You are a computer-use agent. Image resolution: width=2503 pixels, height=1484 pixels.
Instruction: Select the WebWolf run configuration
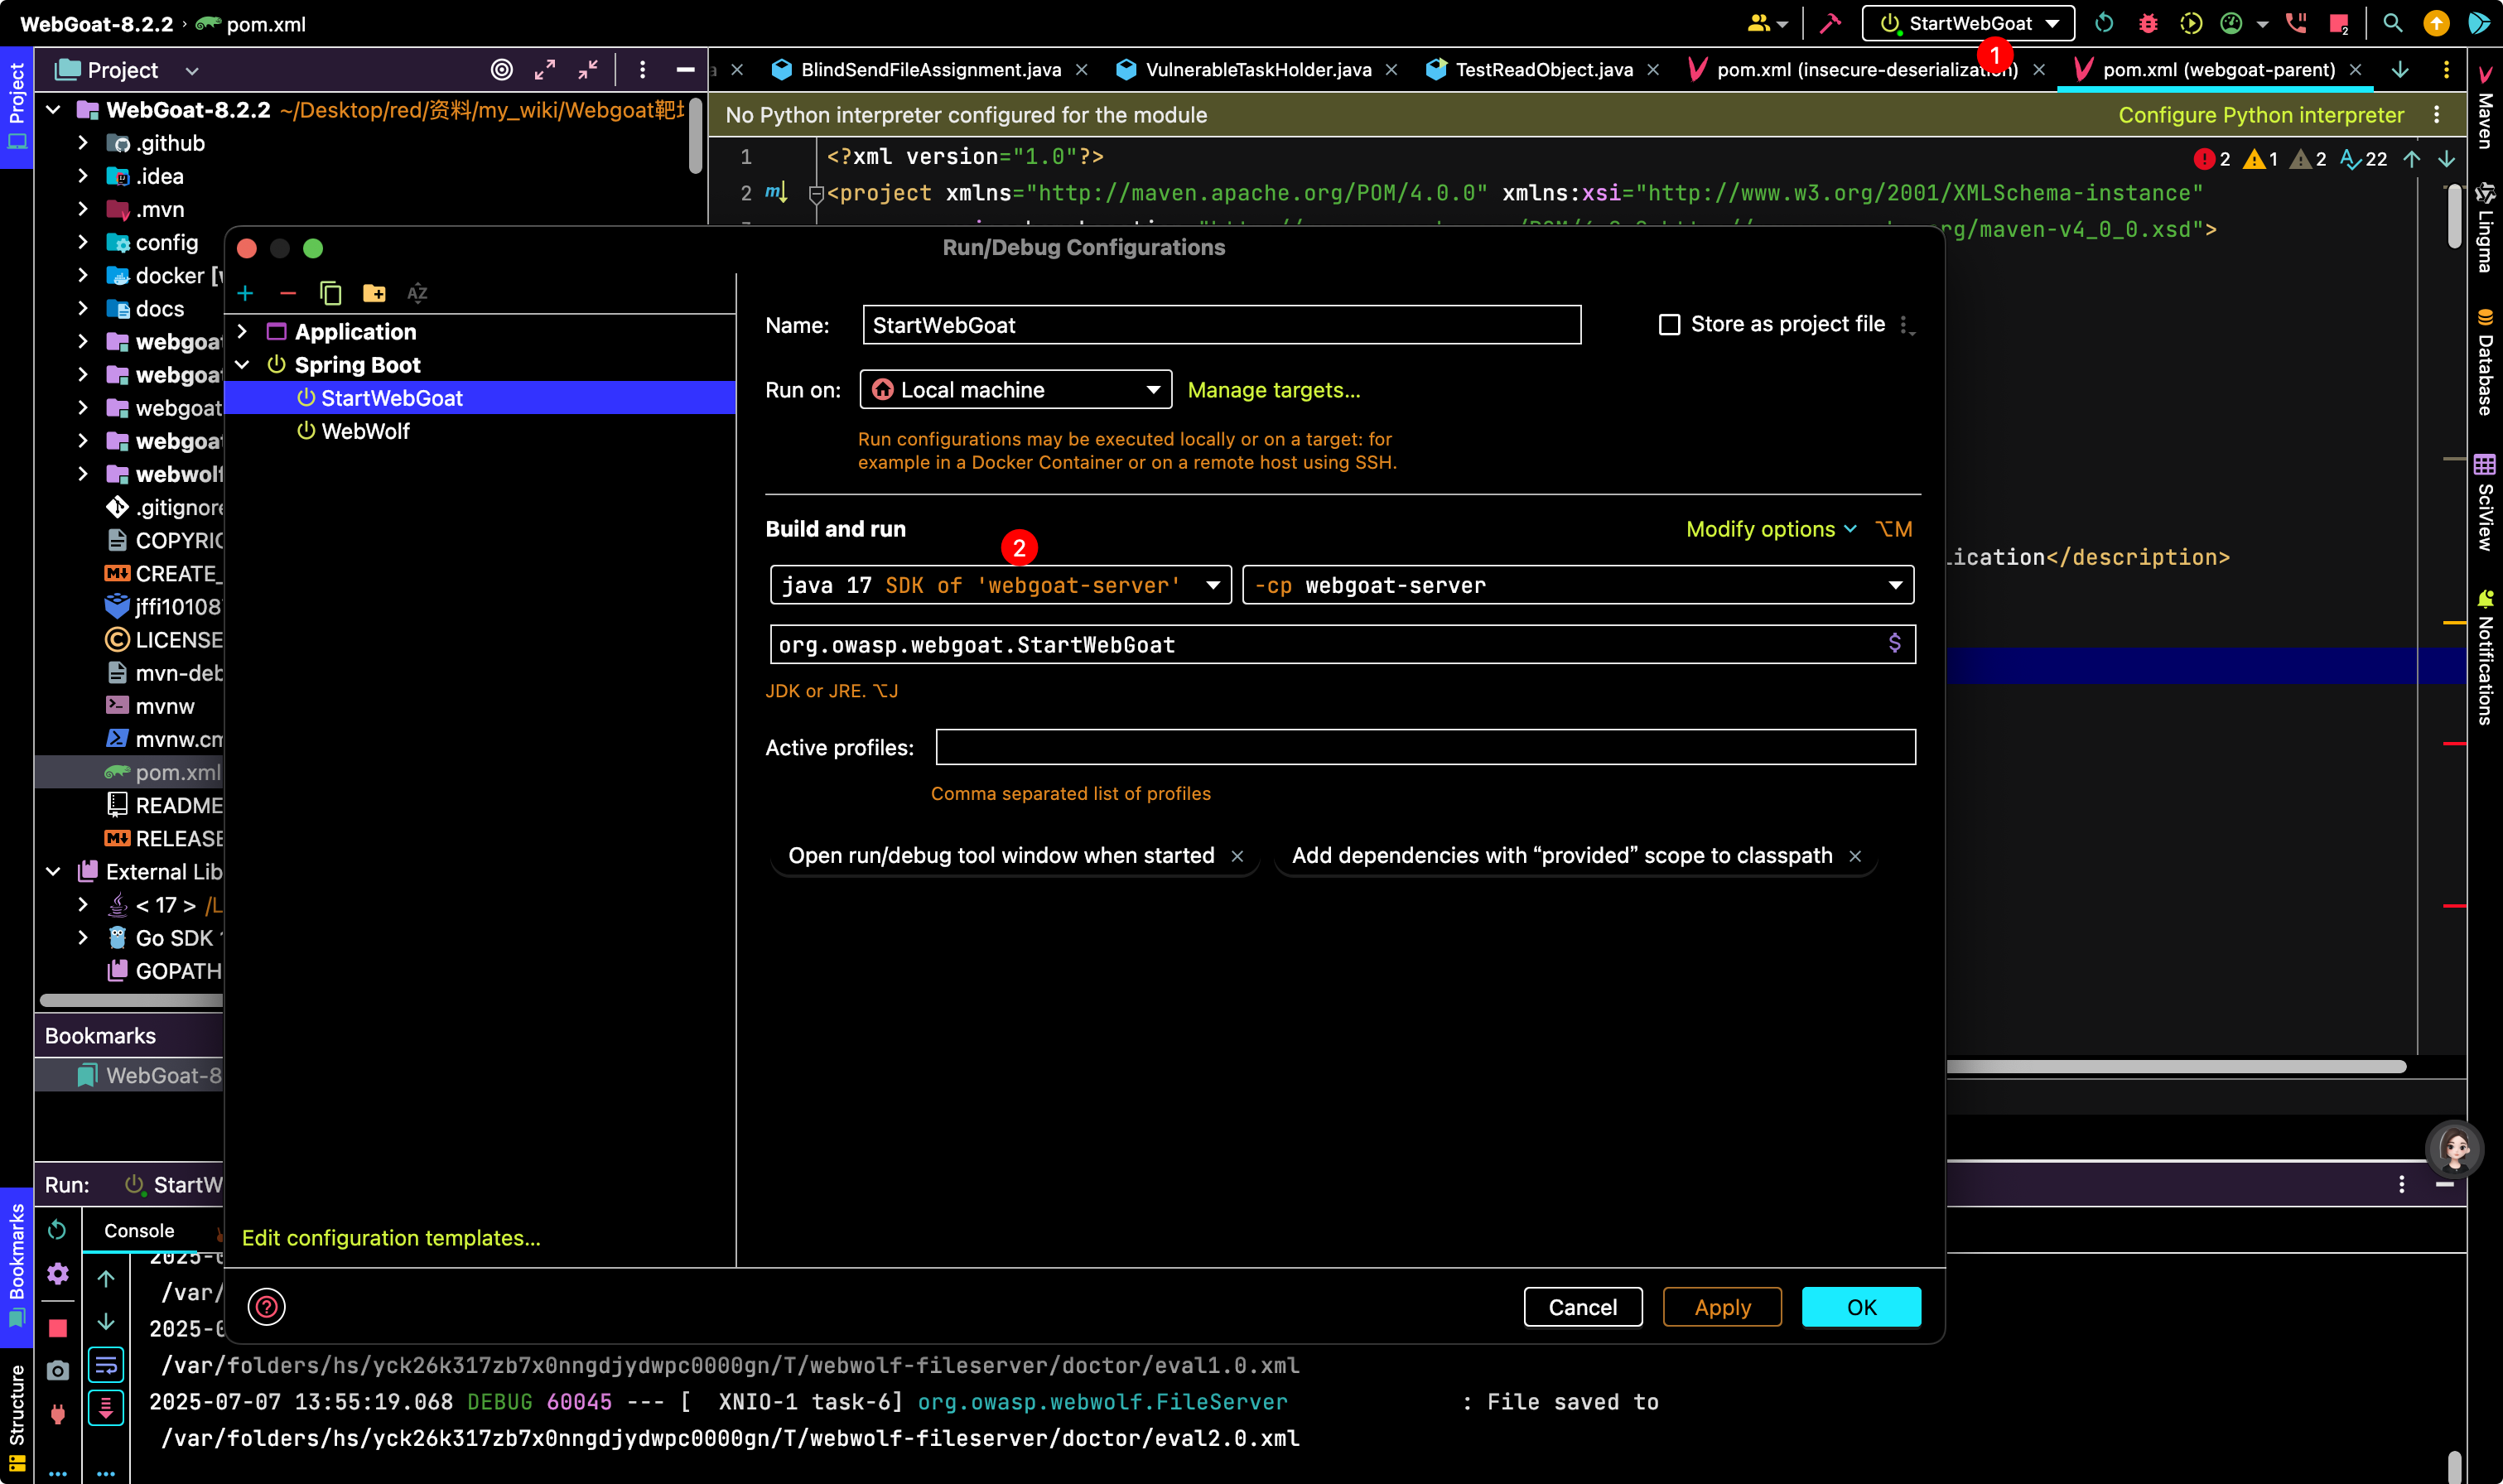point(365,431)
